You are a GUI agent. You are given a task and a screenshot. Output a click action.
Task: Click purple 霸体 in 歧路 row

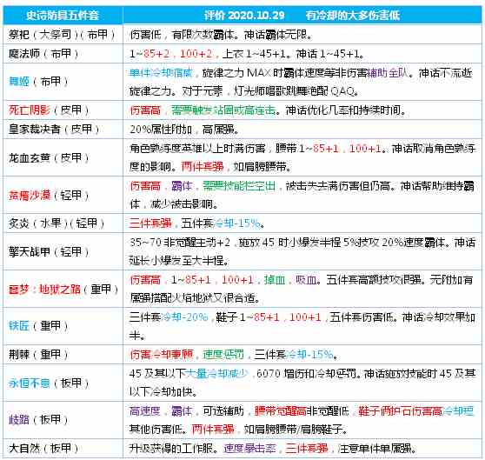point(182,411)
